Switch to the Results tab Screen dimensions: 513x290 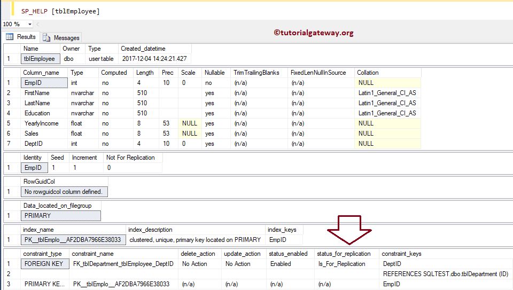point(21,37)
